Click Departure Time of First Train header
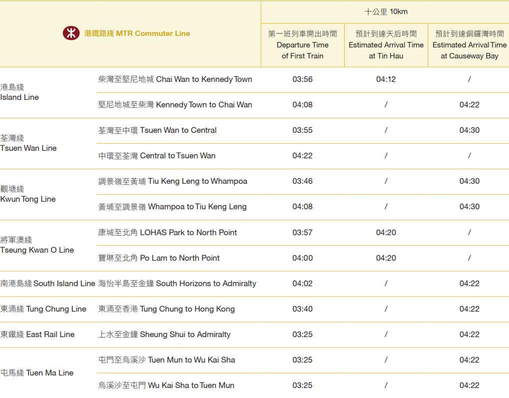509x398 pixels. click(x=302, y=45)
